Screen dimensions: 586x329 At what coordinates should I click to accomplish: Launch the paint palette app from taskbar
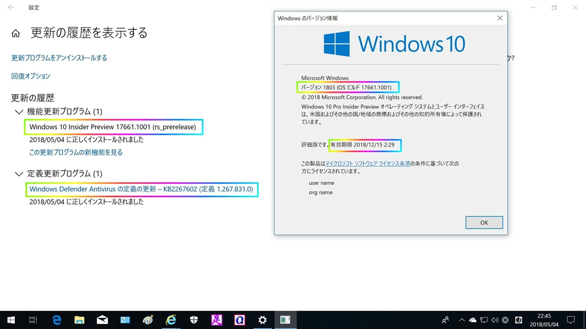[148, 320]
